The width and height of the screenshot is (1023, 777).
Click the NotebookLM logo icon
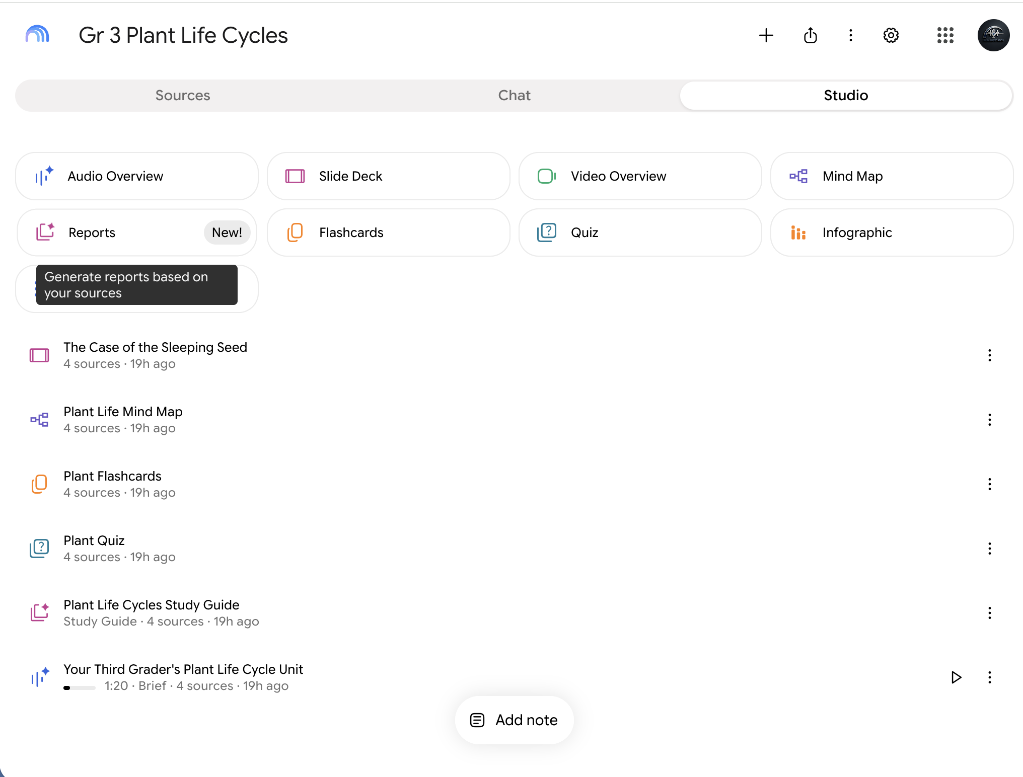click(x=37, y=35)
